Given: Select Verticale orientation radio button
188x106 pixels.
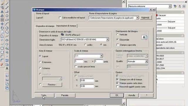Looking at the screenshot, I should 117,34.
